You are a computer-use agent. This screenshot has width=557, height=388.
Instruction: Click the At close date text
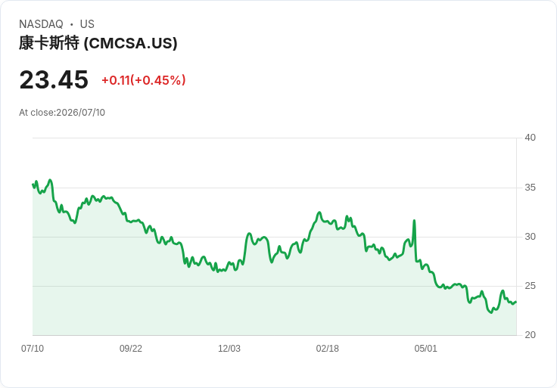(x=62, y=113)
